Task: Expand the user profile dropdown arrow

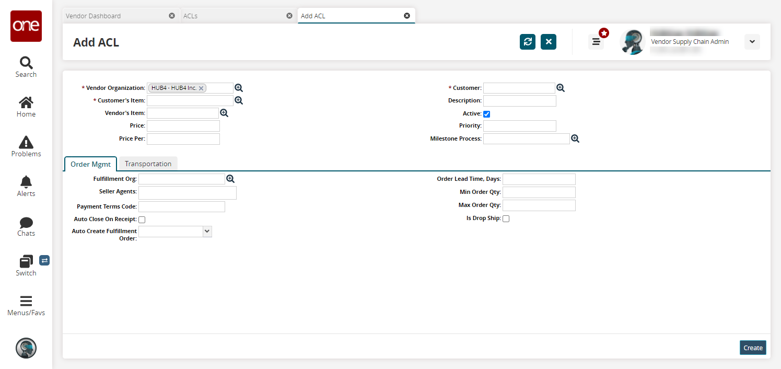Action: tap(752, 42)
